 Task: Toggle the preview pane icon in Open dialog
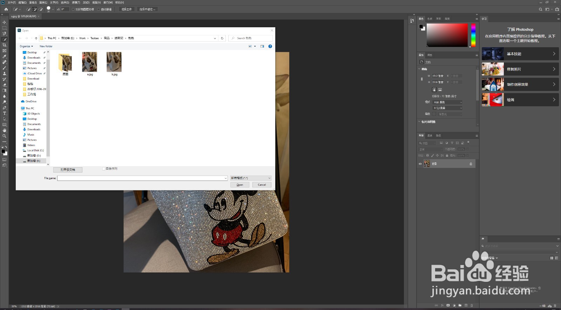(262, 46)
